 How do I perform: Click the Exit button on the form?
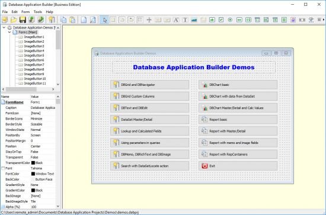click(238, 166)
